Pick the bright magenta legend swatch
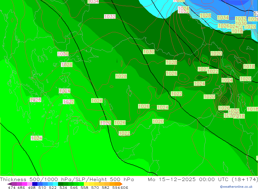 click(x=25, y=184)
